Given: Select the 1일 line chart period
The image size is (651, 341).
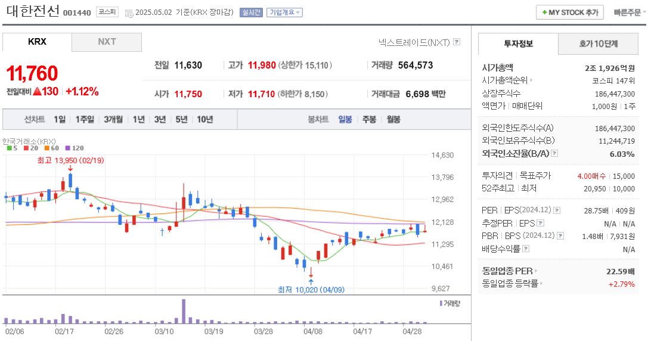Looking at the screenshot, I should pyautogui.click(x=60, y=120).
